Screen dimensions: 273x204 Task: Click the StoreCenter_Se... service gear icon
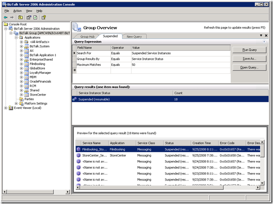click(78, 155)
